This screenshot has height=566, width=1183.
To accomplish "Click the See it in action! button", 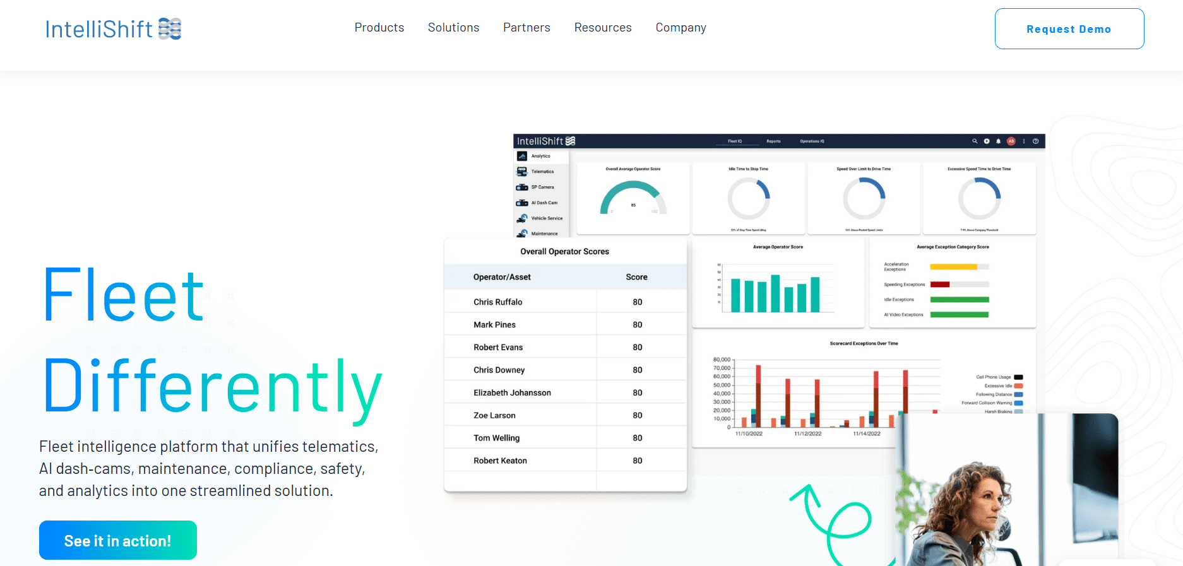I will tap(118, 540).
